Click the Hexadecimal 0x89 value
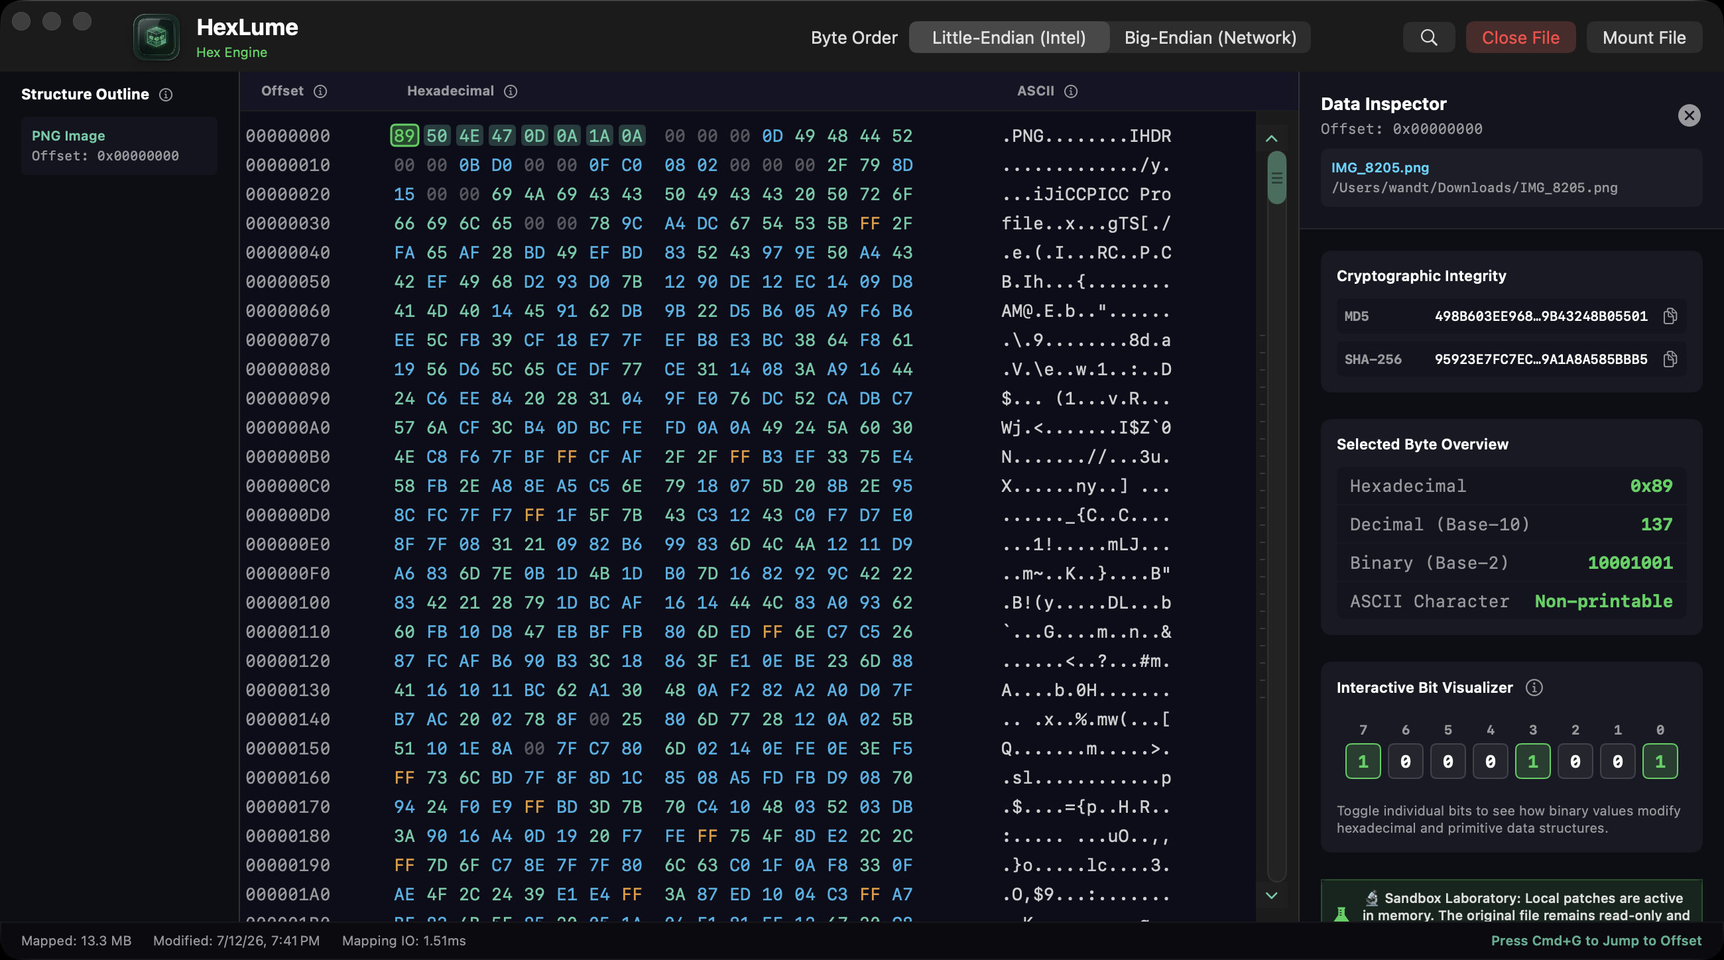The image size is (1724, 960). [x=1651, y=486]
